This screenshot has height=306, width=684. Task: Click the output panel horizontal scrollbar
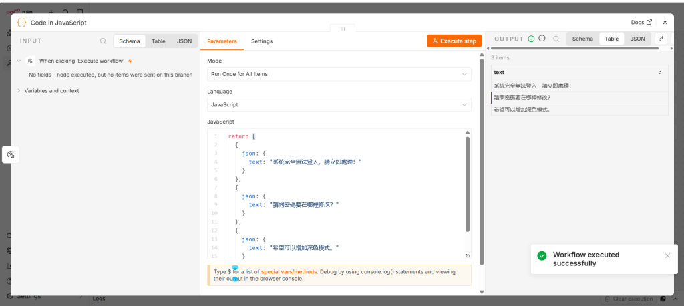[575, 49]
